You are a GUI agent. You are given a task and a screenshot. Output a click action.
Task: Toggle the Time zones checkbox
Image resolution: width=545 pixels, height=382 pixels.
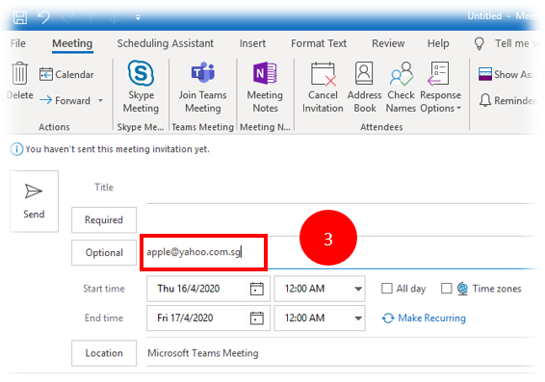[x=446, y=289]
